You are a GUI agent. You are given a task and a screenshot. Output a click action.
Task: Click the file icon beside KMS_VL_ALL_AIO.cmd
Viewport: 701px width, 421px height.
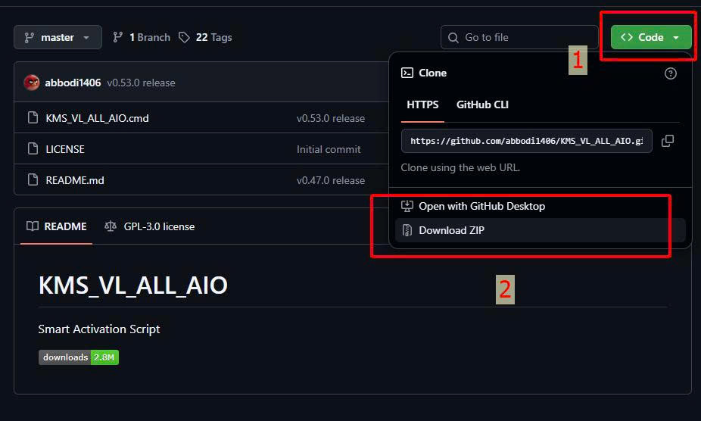point(33,118)
